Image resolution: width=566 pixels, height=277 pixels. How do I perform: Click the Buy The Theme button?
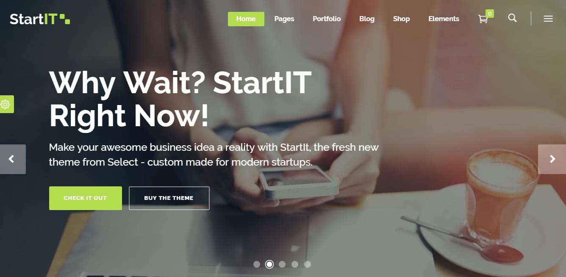coord(169,198)
